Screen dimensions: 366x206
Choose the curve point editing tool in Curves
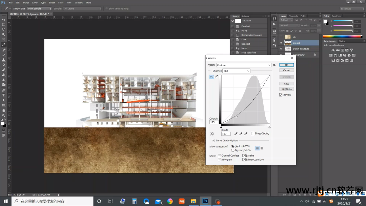tap(211, 77)
